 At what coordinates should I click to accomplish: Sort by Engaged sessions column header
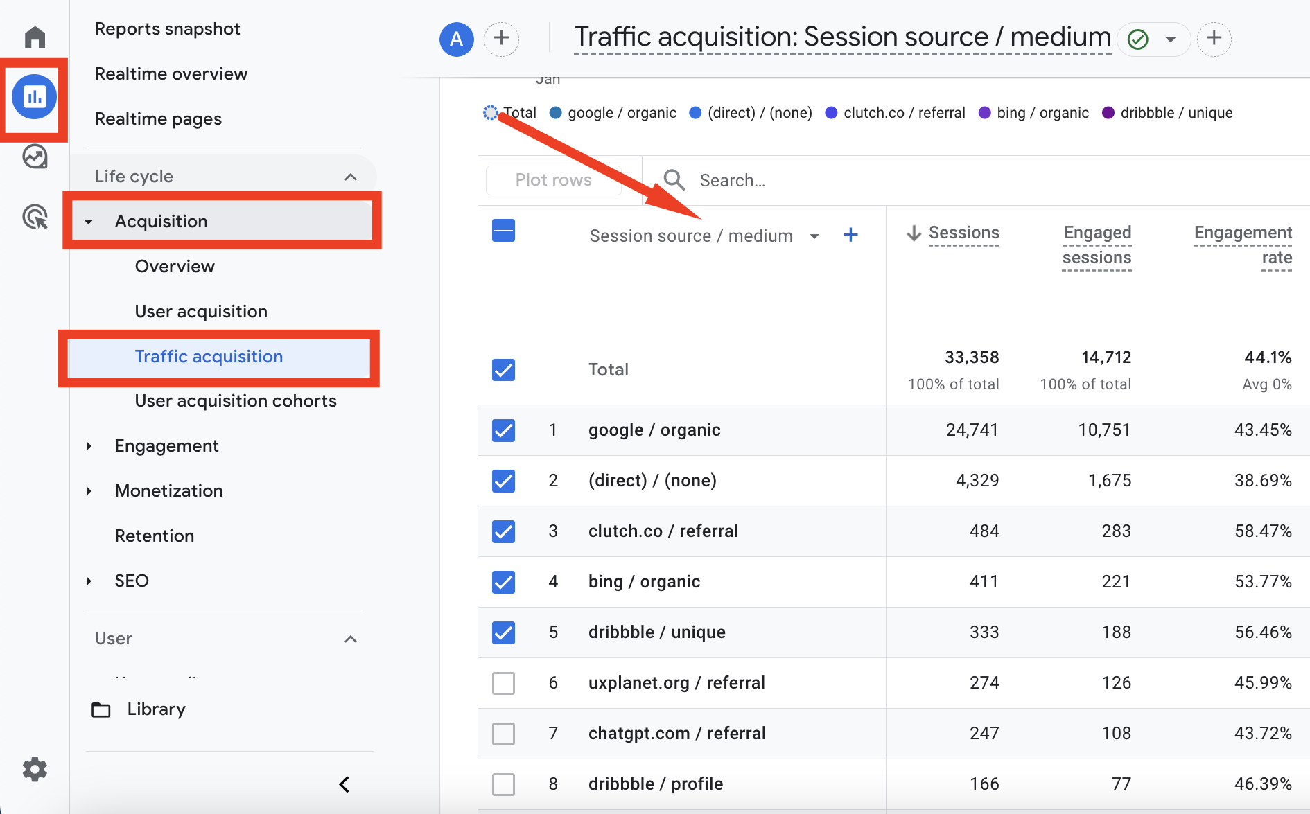(x=1097, y=245)
